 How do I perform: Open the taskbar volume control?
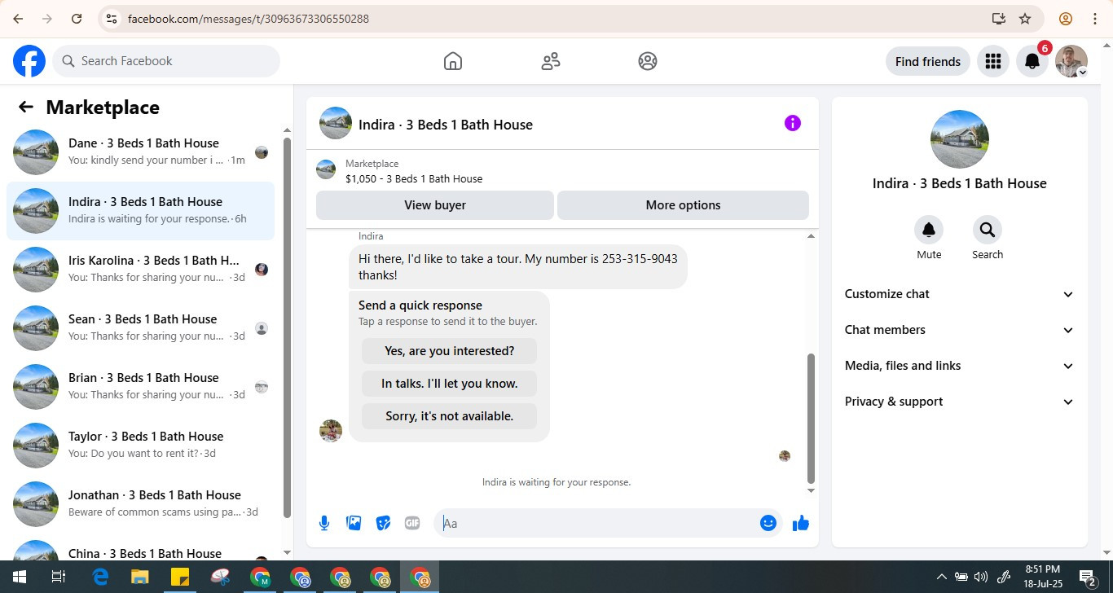click(x=981, y=577)
